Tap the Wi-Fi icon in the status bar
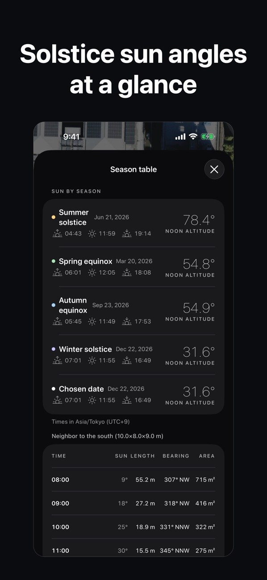 pyautogui.click(x=193, y=137)
